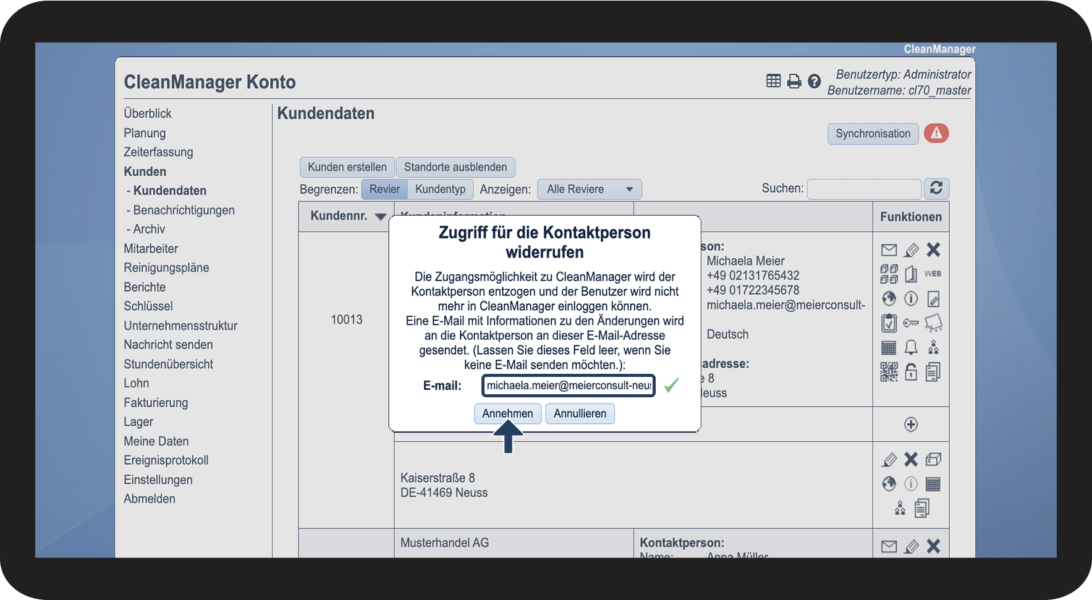Open Zeiterfassung from the sidebar
1092x600 pixels.
click(x=158, y=152)
